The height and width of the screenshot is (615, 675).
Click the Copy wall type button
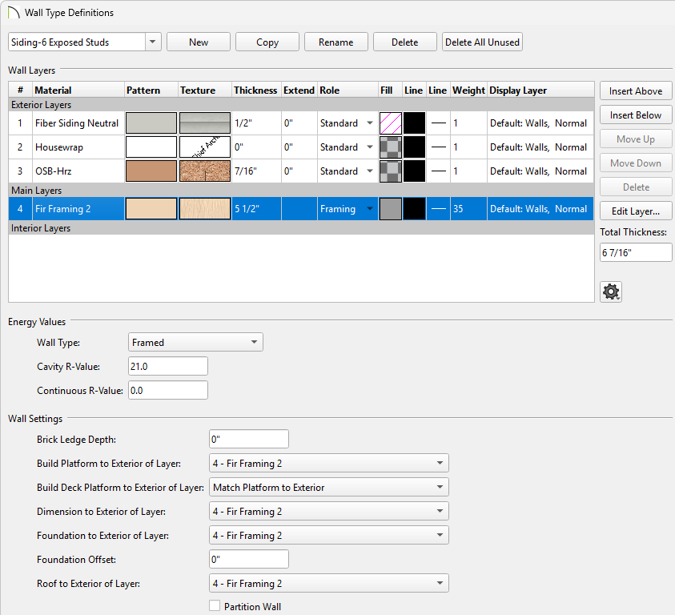267,42
